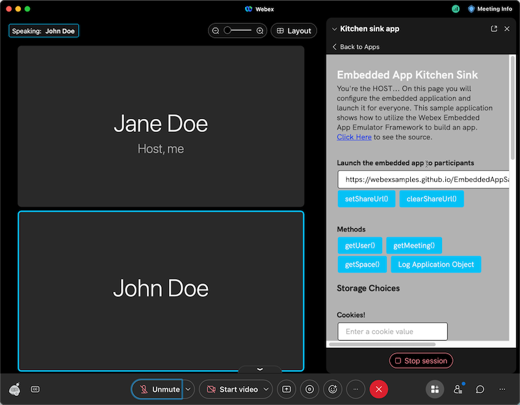Open the Participants panel icon
This screenshot has width=520, height=405.
(458, 389)
